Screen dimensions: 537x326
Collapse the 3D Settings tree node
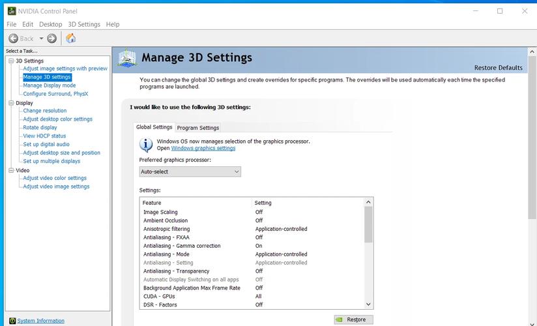click(x=10, y=61)
